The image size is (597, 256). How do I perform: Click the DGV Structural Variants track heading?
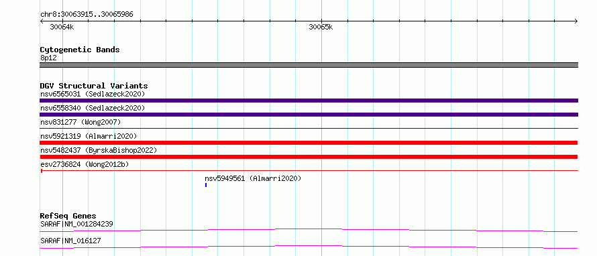(94, 86)
